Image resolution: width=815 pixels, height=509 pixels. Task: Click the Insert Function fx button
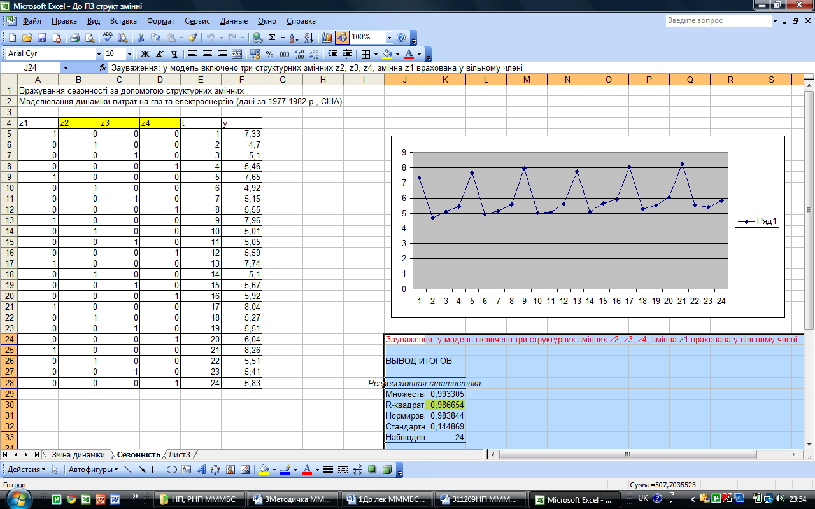(103, 67)
